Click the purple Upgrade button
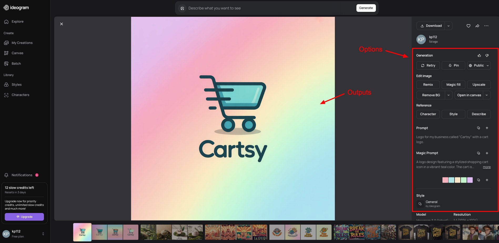The width and height of the screenshot is (499, 243). tap(24, 217)
